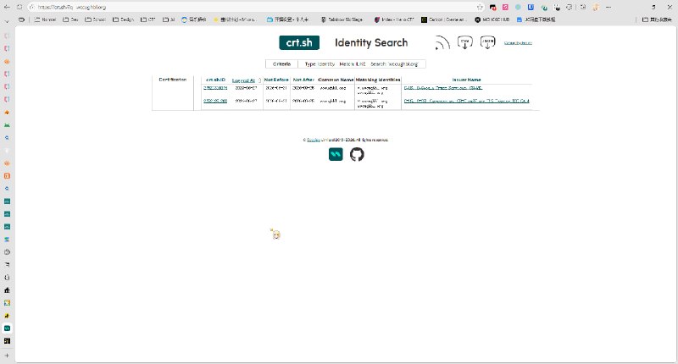Open the profile avatar in the toolbar
The width and height of the screenshot is (678, 364).
tap(596, 7)
